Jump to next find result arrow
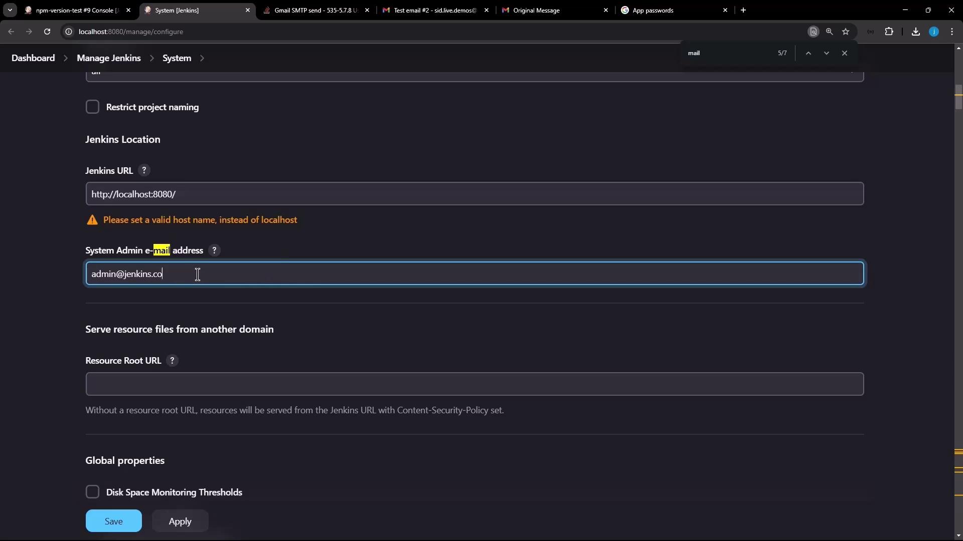The height and width of the screenshot is (541, 963). (x=826, y=53)
